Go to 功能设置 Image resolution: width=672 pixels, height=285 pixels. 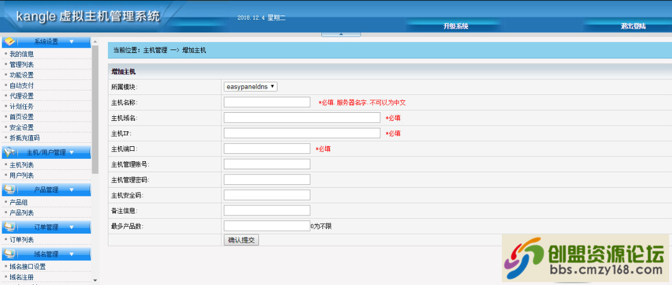coord(21,75)
